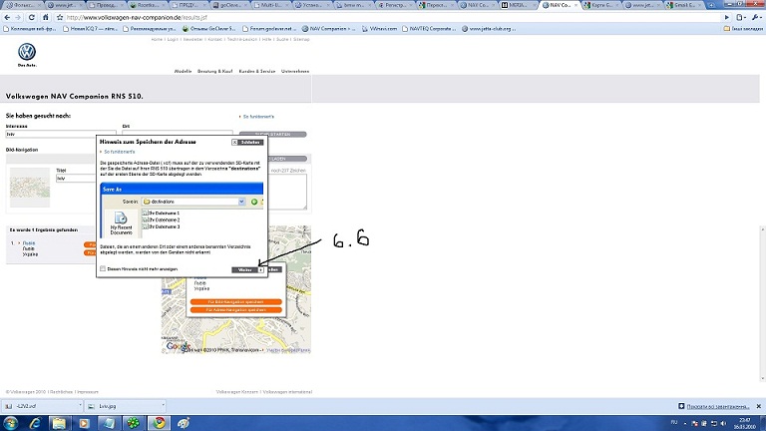Click the 'Home' top navigation link

[x=157, y=39]
